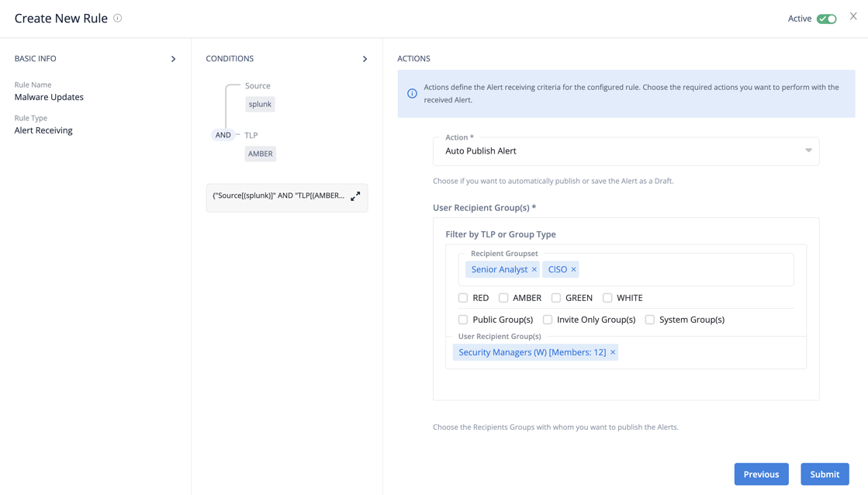The width and height of the screenshot is (868, 495).
Task: Expand the condition query expression view
Action: click(355, 196)
